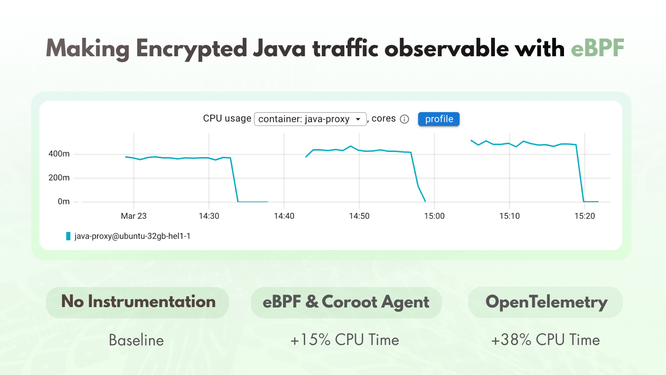
Task: Click the +38% CPU Time indicator
Action: (546, 340)
